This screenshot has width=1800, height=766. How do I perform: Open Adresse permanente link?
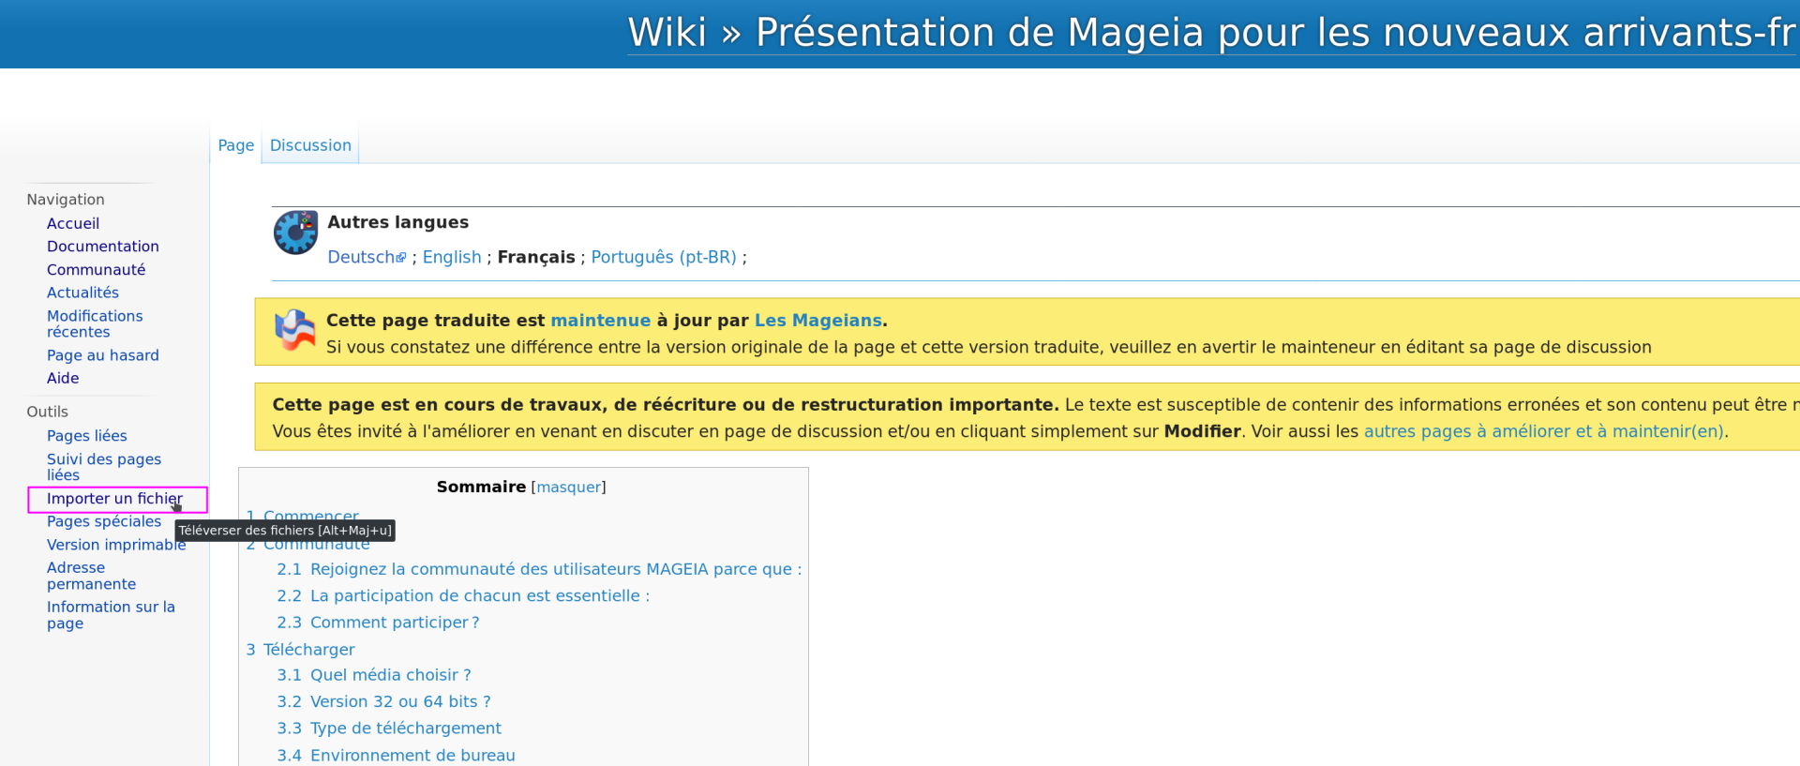pos(91,576)
